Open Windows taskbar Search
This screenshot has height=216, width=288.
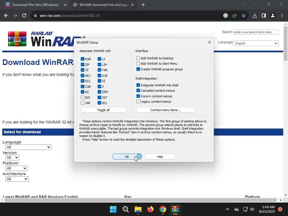coord(126,209)
